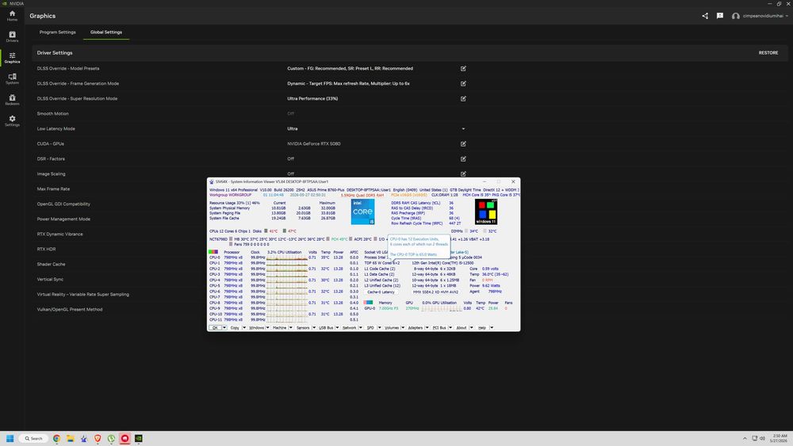The width and height of the screenshot is (793, 446).
Task: Open dropdown arrow next to Network in SIV
Action: point(361,328)
